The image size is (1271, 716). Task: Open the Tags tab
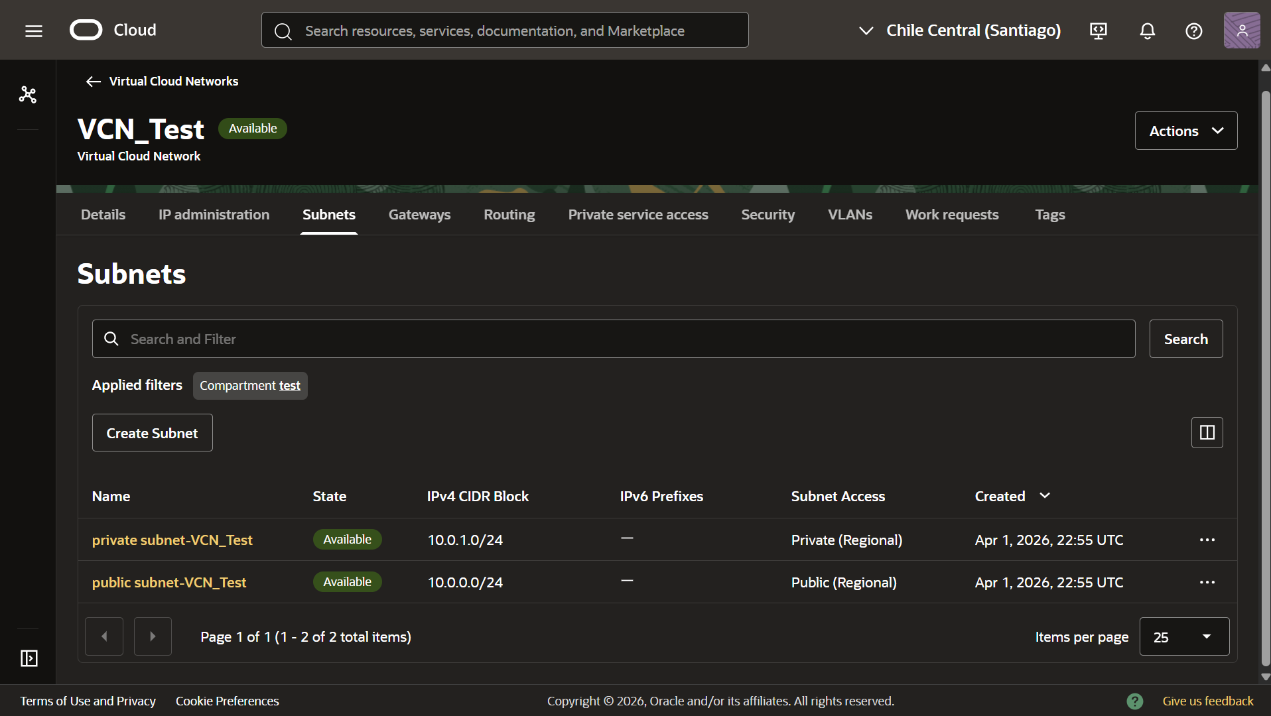1050,215
